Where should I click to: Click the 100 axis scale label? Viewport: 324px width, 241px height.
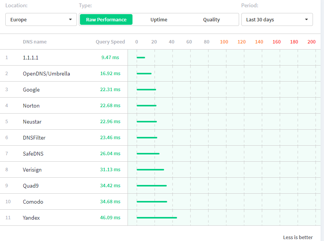pyautogui.click(x=224, y=42)
